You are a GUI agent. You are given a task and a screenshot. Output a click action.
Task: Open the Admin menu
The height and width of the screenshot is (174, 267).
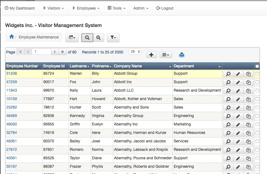point(141,8)
